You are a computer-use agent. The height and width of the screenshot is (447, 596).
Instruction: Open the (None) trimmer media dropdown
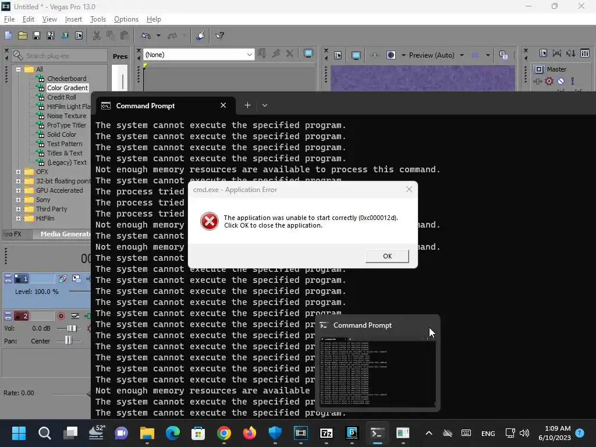(249, 55)
